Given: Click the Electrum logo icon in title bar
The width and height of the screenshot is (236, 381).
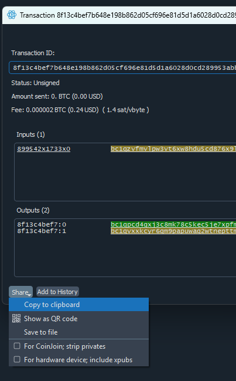Looking at the screenshot, I should (12, 15).
